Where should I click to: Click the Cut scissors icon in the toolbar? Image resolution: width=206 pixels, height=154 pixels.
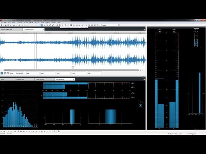[86, 25]
